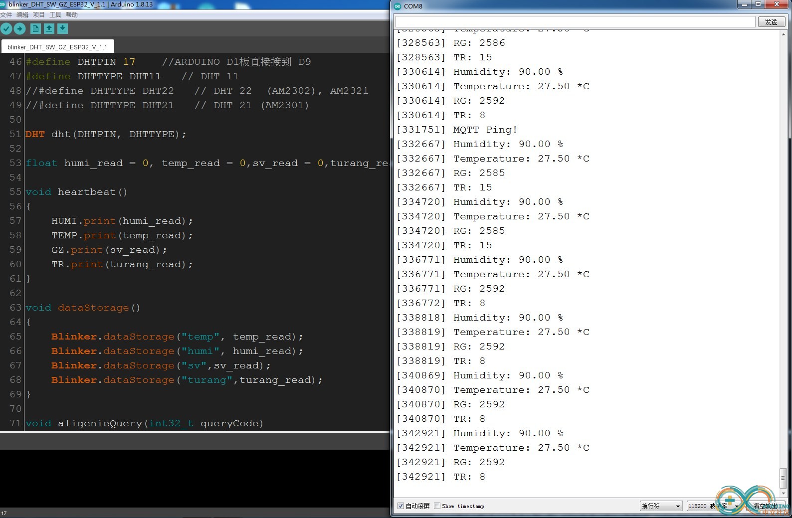Click the Verify sketch checkmark button

tap(6, 29)
